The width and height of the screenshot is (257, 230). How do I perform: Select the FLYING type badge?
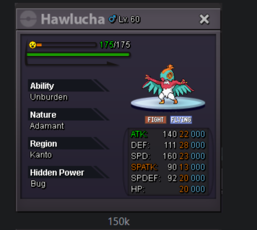coord(181,120)
